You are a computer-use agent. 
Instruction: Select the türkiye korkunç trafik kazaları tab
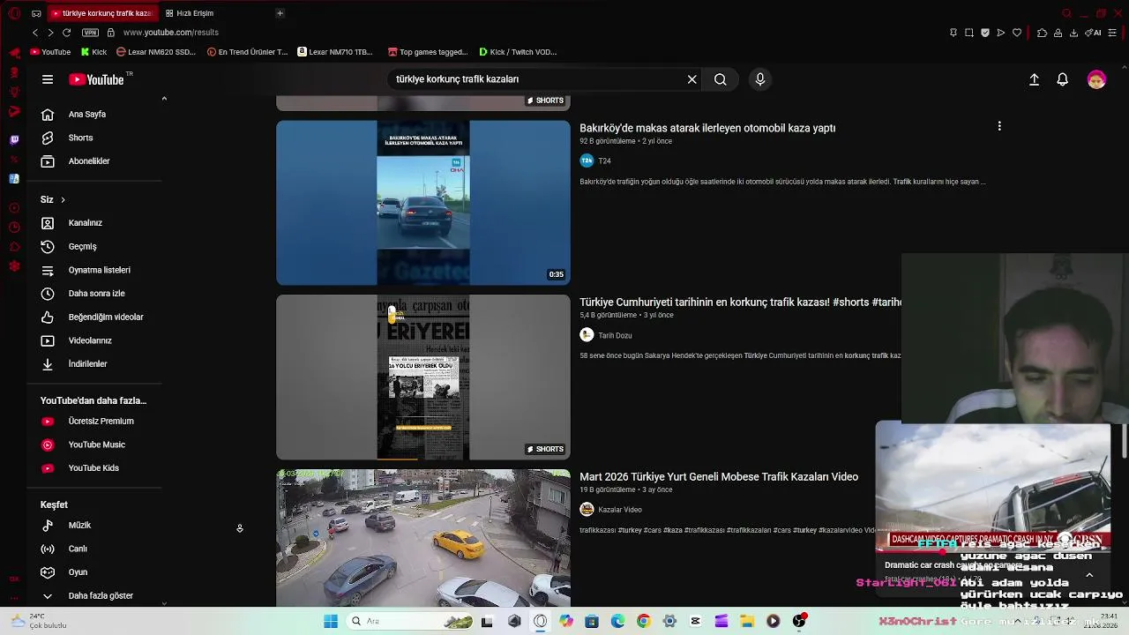101,13
